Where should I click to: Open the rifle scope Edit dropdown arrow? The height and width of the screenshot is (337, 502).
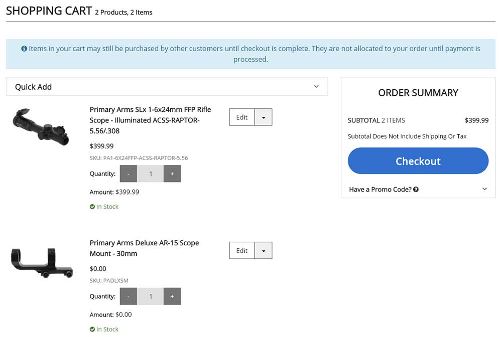click(264, 117)
